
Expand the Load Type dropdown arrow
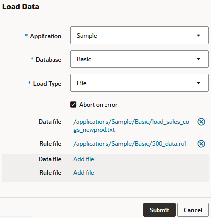(198, 83)
